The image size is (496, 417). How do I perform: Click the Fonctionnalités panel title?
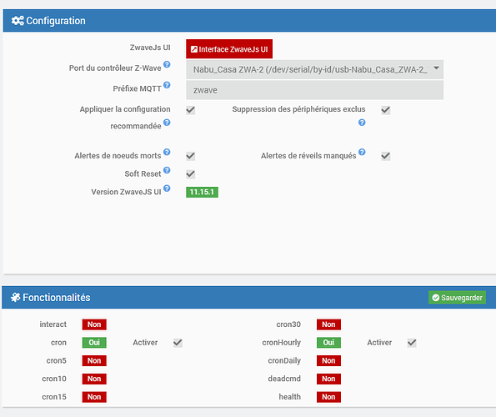(57, 298)
